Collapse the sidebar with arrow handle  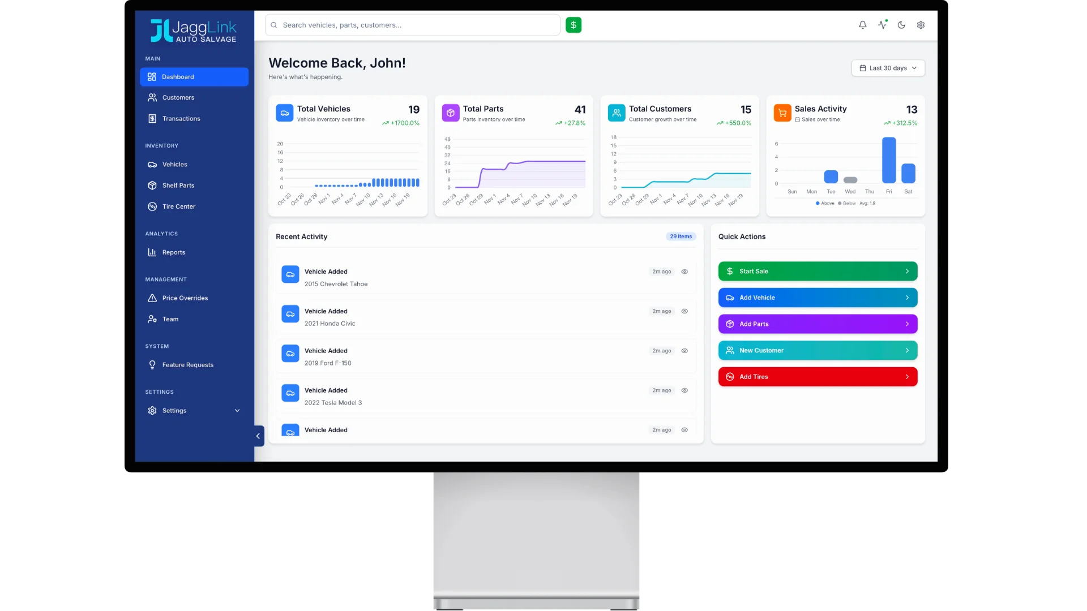click(258, 436)
